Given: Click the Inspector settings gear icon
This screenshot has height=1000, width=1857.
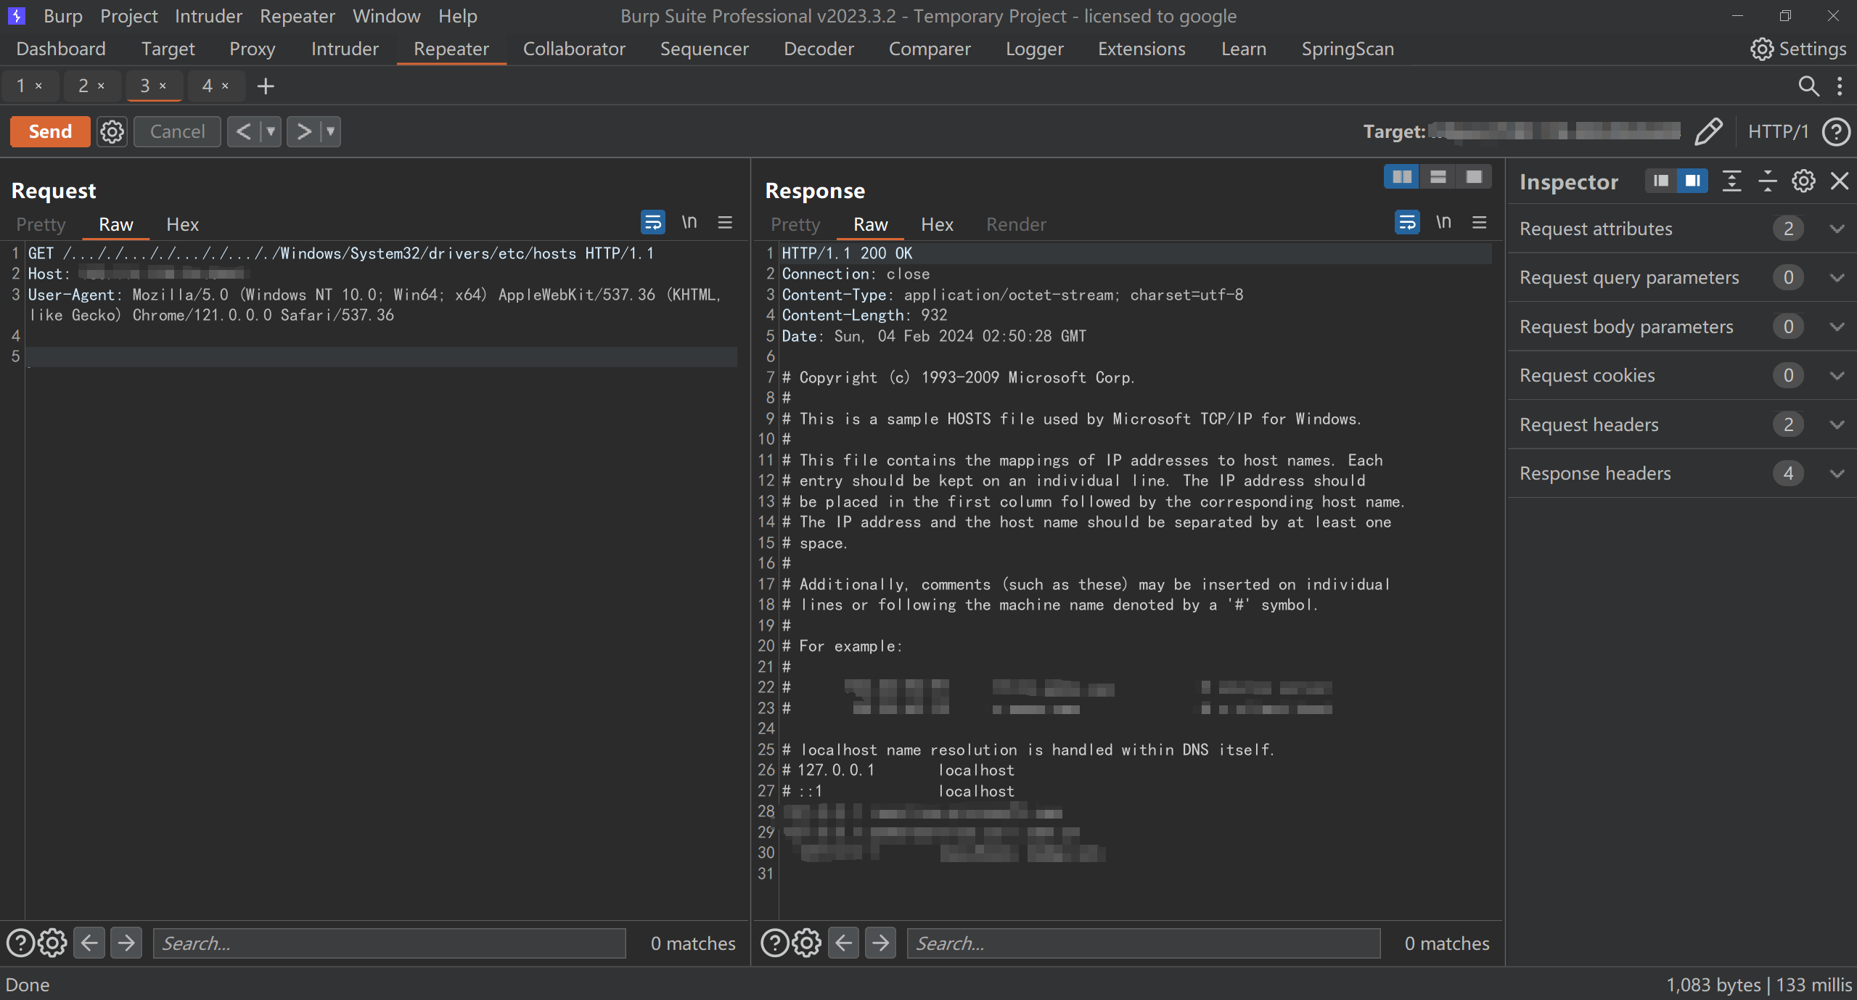Looking at the screenshot, I should (1803, 181).
